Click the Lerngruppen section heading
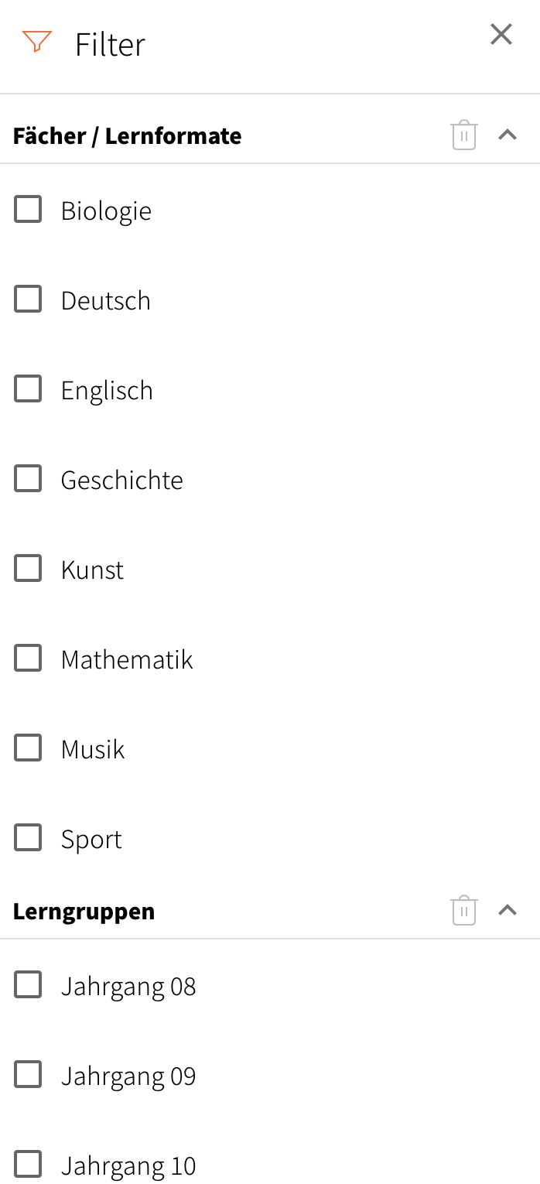 84,912
